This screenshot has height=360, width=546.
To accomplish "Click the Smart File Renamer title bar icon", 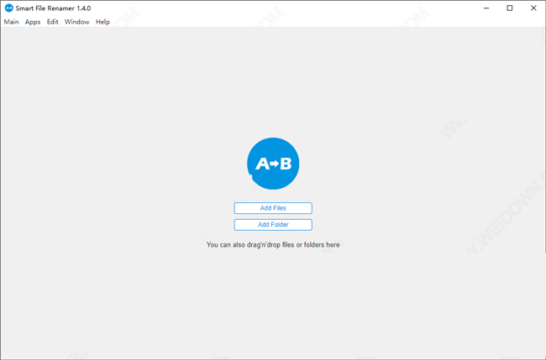I will [x=8, y=8].
